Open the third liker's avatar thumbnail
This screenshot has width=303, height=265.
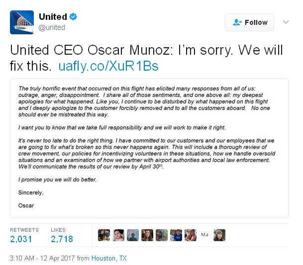(x=133, y=235)
